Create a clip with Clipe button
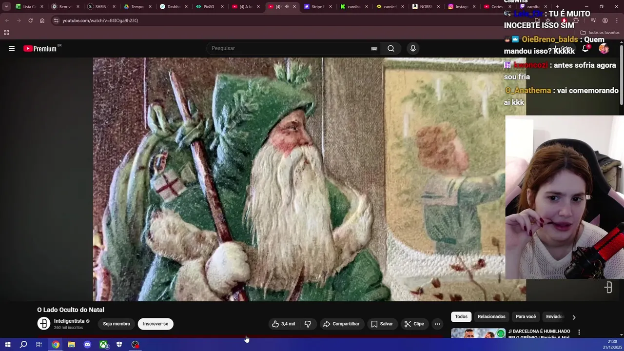This screenshot has width=624, height=351. point(414,324)
